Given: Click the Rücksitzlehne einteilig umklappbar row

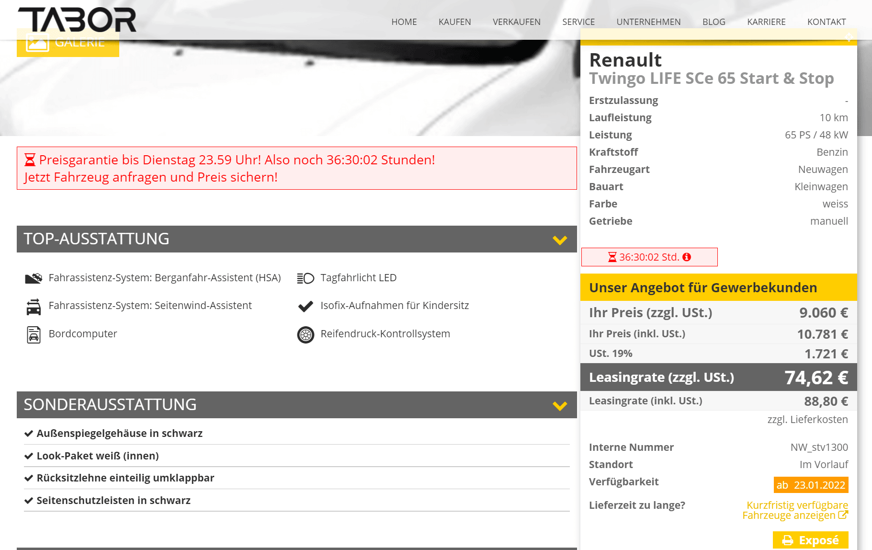Looking at the screenshot, I should tap(297, 478).
